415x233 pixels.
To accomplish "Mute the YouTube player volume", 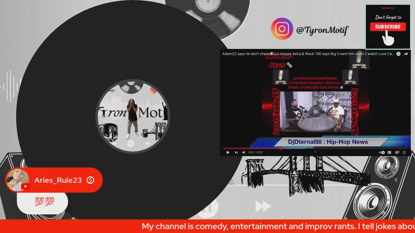I will point(244,152).
